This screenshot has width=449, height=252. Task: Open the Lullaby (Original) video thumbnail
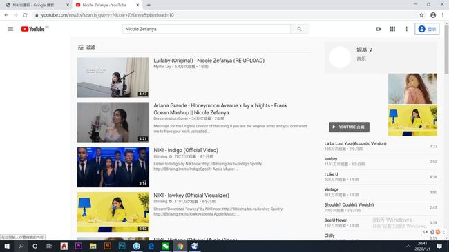(x=113, y=77)
